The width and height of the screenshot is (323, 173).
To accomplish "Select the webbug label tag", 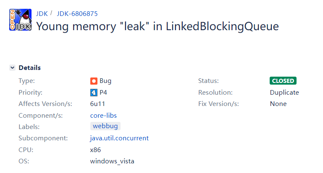I will tap(105, 126).
